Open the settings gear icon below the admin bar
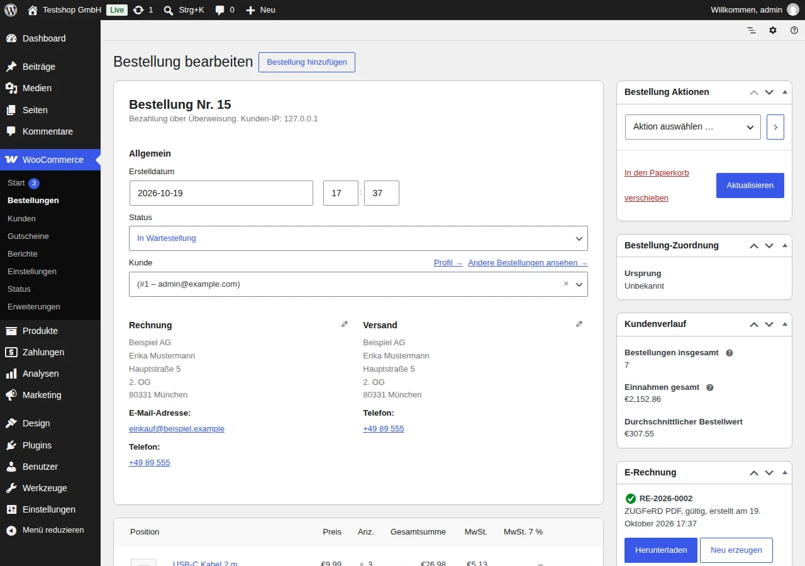The height and width of the screenshot is (566, 805). (773, 30)
